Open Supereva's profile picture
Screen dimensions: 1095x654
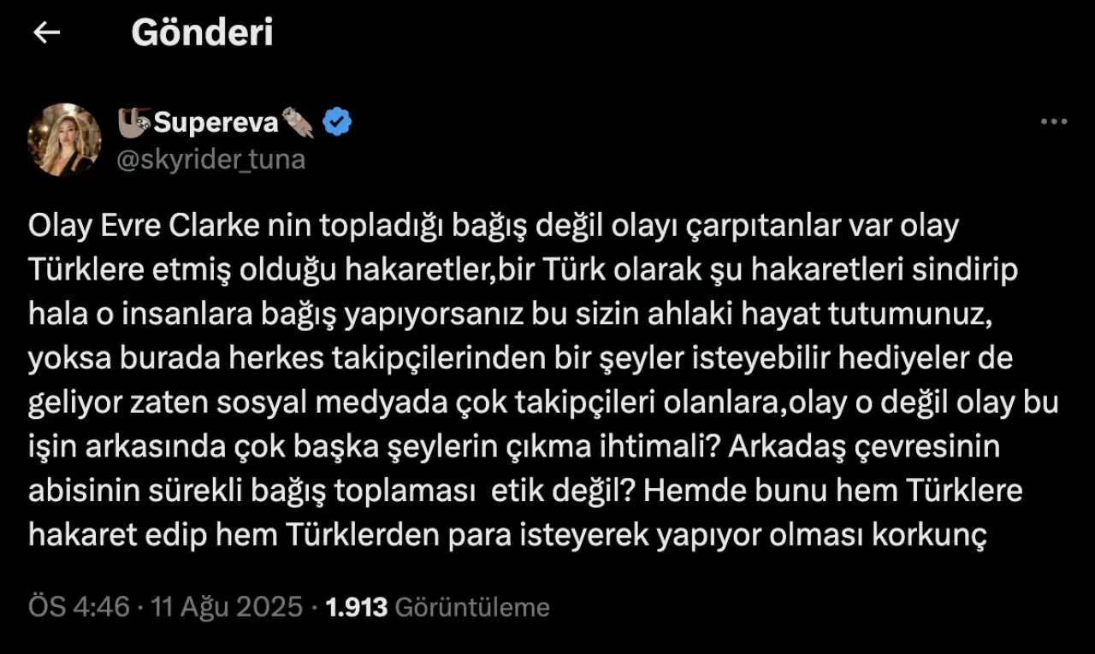click(x=65, y=139)
